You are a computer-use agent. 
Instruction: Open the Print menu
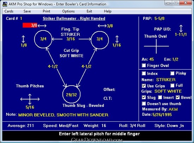click(x=47, y=11)
